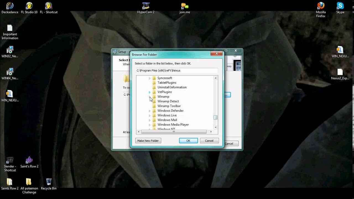Click the horizontal scroll left arrow
Viewport: 354px width, 199px height.
tap(139, 132)
